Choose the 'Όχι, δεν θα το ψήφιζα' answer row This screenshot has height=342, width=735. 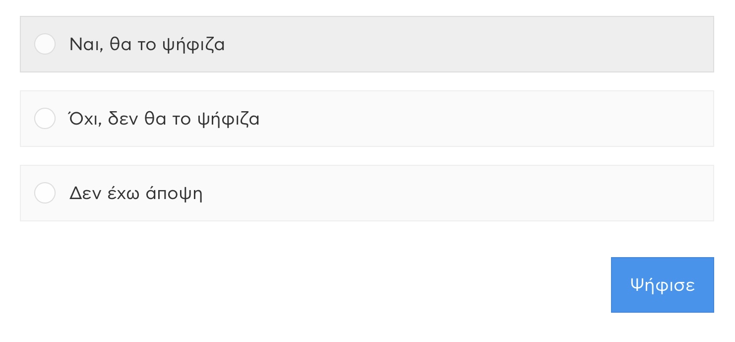tap(367, 119)
